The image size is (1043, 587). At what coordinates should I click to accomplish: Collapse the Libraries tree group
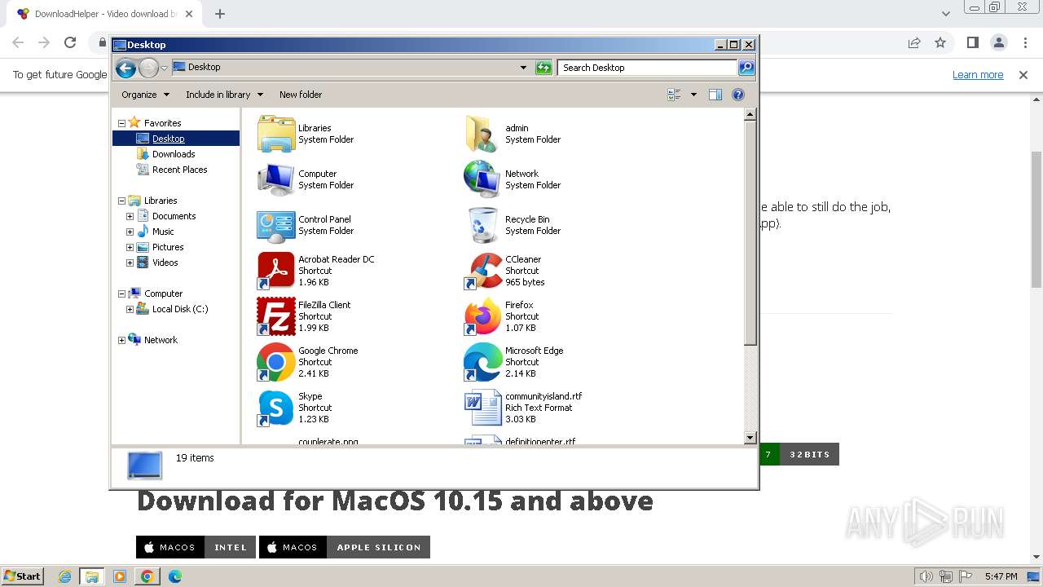122,201
